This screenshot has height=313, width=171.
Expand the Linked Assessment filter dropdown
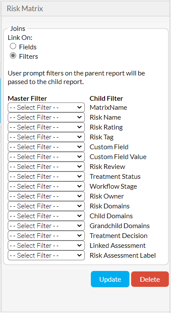(x=46, y=246)
